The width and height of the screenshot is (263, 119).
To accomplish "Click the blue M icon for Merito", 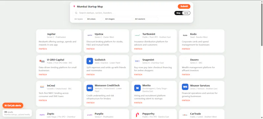I will (x=137, y=88).
